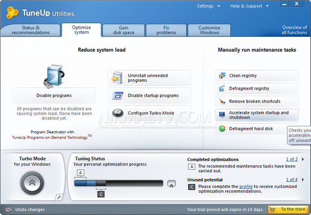The width and height of the screenshot is (311, 215).
Task: Run Remove broken shortcuts task
Action: click(x=257, y=101)
